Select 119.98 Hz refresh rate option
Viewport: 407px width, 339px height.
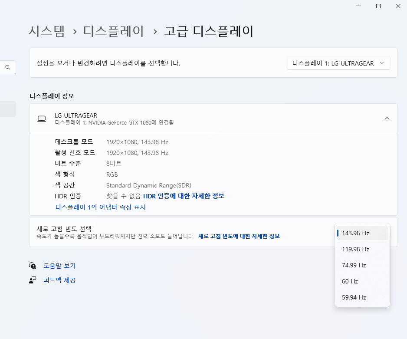pos(362,249)
